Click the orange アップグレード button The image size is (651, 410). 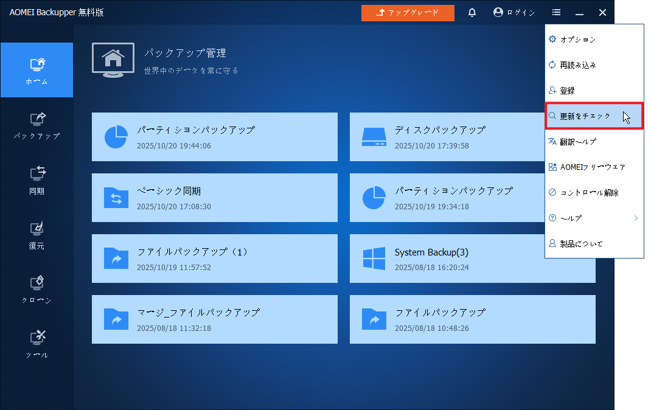coord(408,13)
